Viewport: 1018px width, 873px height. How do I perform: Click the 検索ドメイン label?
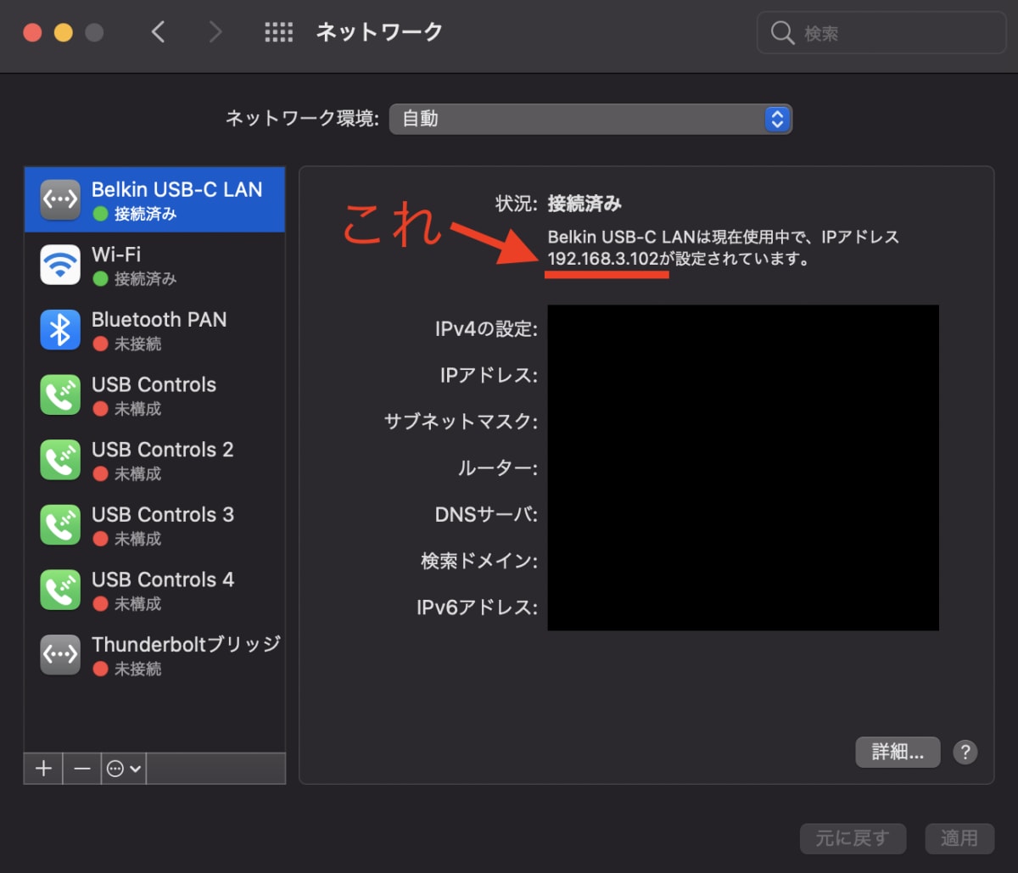[x=479, y=561]
